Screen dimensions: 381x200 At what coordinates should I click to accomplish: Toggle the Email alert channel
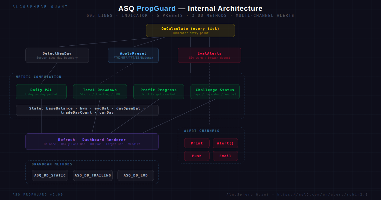click(225, 156)
